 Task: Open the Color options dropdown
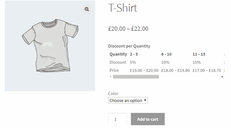(128, 100)
